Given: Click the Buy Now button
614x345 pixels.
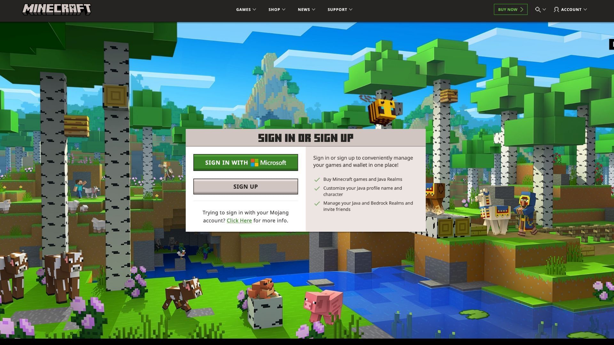Looking at the screenshot, I should (510, 9).
